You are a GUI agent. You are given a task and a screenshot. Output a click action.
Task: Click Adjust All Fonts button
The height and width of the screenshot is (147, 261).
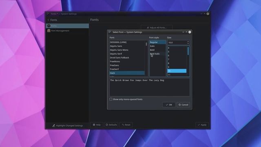(157, 27)
